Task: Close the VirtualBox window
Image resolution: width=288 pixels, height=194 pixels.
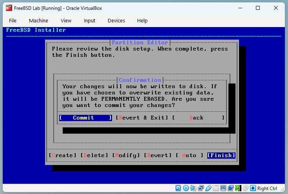Action: pos(276,8)
